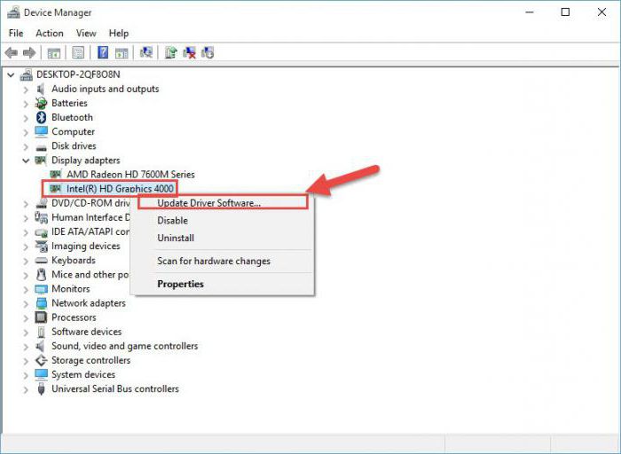Click the Batteries device icon
621x454 pixels.
41,103
